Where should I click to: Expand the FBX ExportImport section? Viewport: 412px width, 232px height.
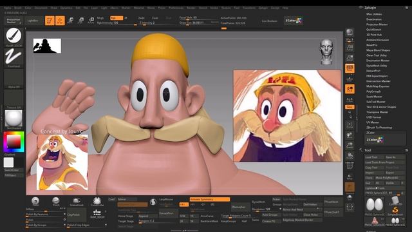(x=377, y=76)
